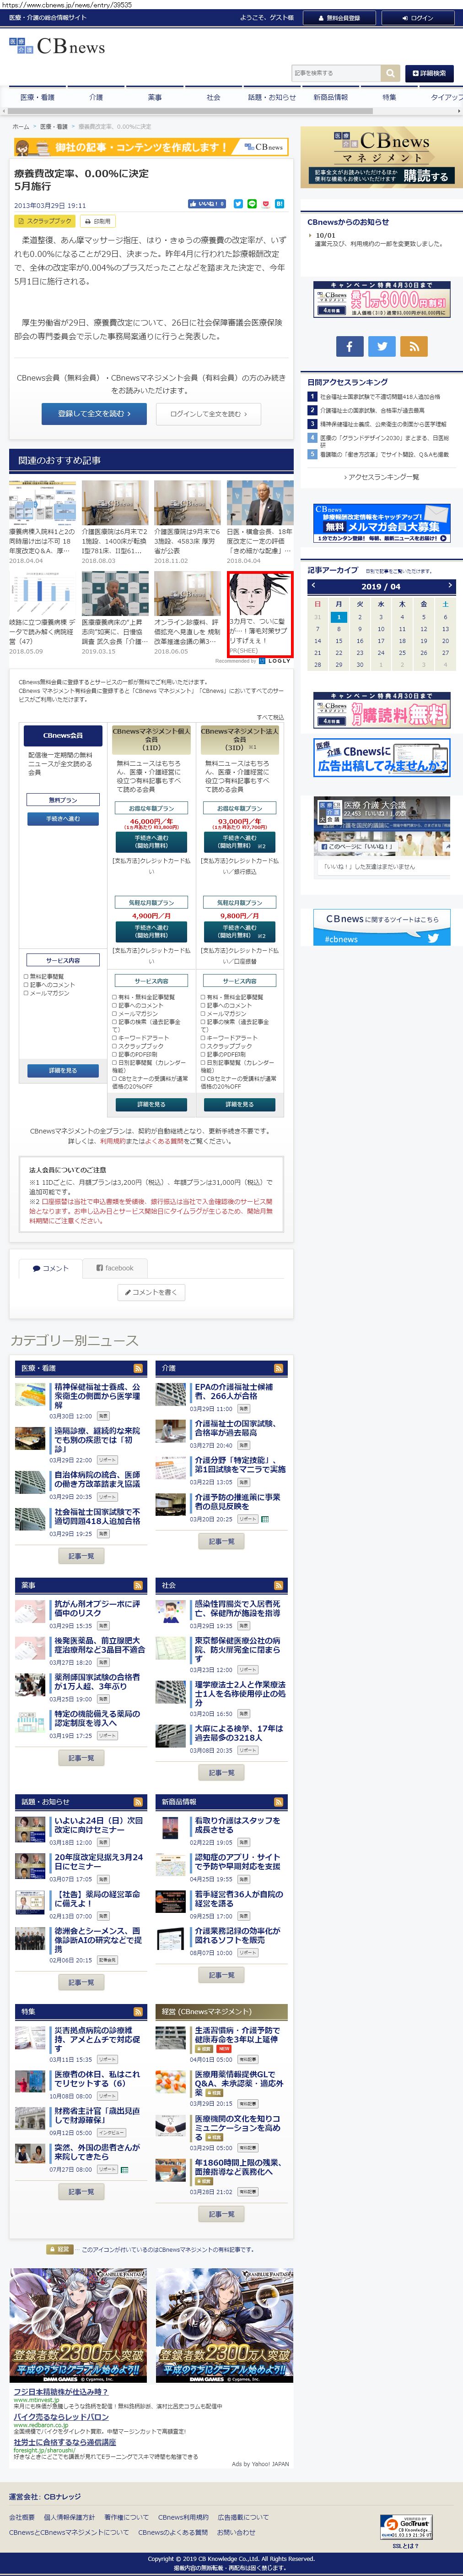Click the RSS icon of 介護 category

[x=278, y=1367]
